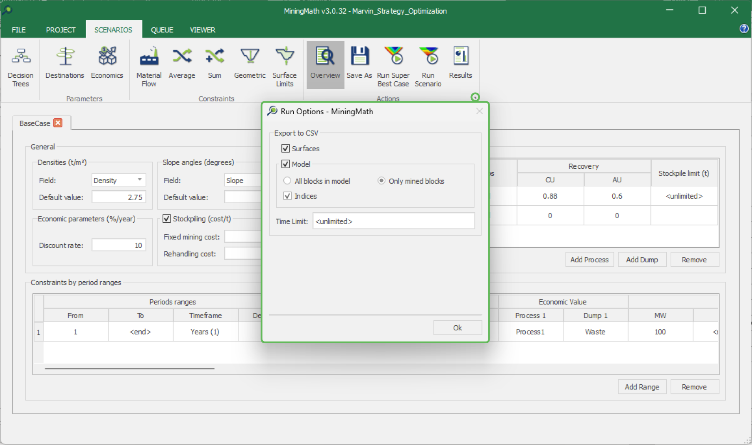Uncheck the Surfaces export checkbox

[286, 149]
